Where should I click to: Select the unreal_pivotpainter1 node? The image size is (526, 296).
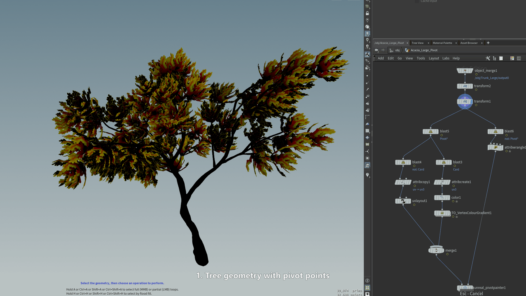pos(465,288)
